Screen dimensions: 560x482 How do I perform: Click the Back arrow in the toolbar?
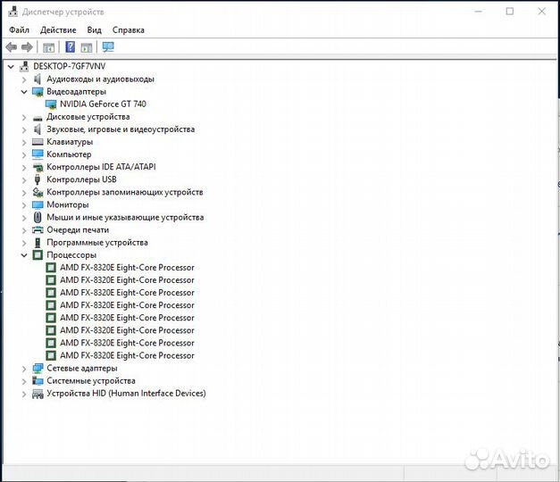pos(11,46)
